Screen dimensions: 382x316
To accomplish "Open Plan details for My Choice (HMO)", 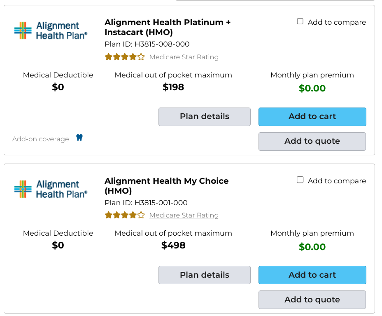I will point(205,275).
